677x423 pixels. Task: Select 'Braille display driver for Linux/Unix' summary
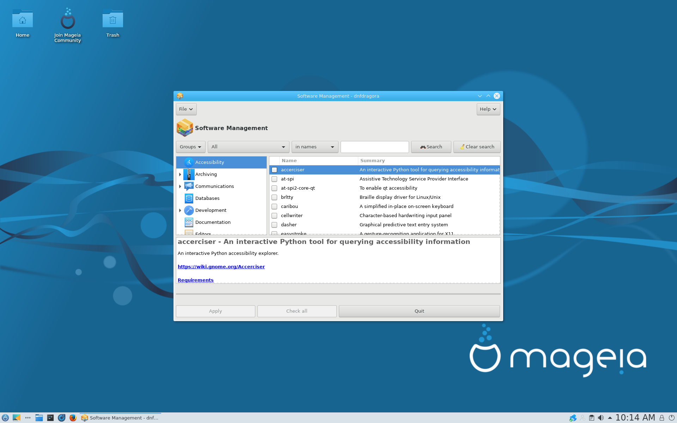coord(400,197)
